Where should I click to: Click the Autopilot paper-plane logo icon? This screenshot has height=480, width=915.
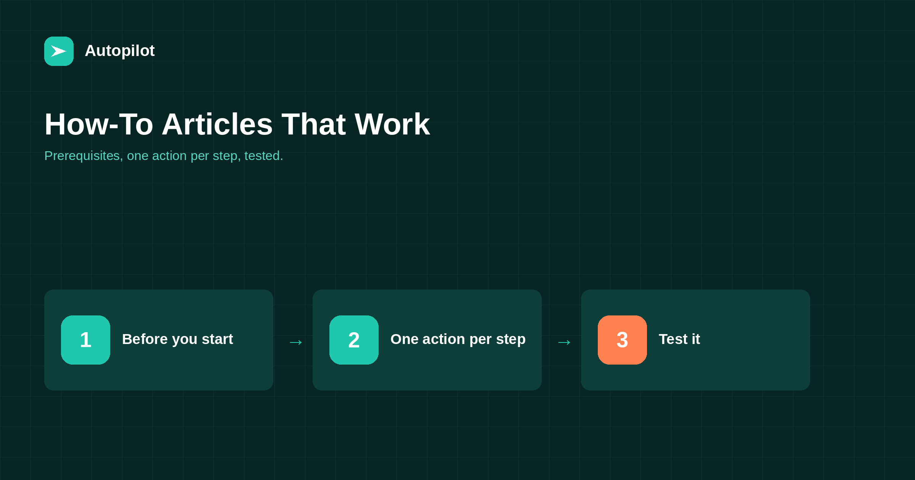point(59,51)
